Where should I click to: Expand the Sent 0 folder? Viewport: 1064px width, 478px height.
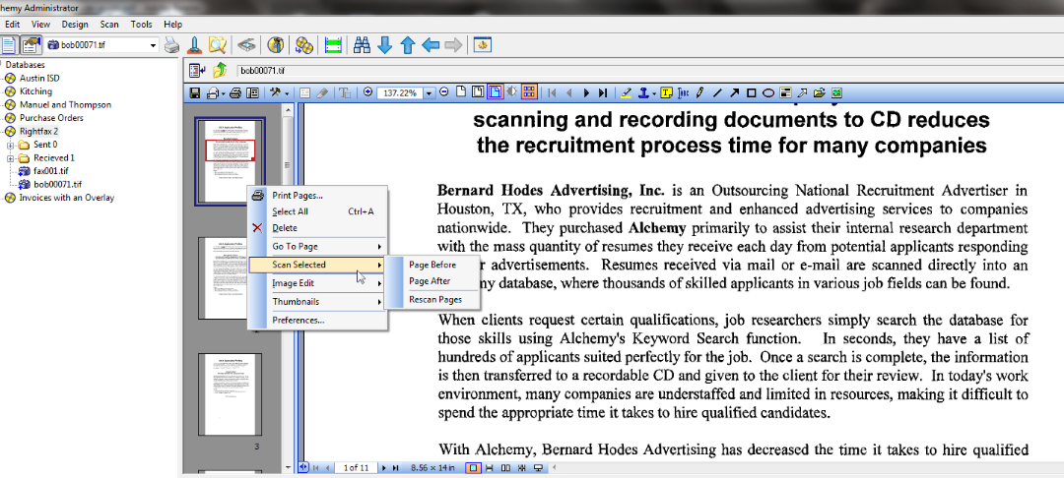pos(10,145)
